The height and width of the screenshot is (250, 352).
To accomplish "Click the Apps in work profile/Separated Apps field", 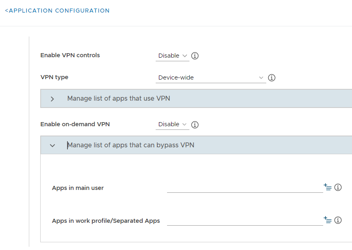I will (x=245, y=220).
